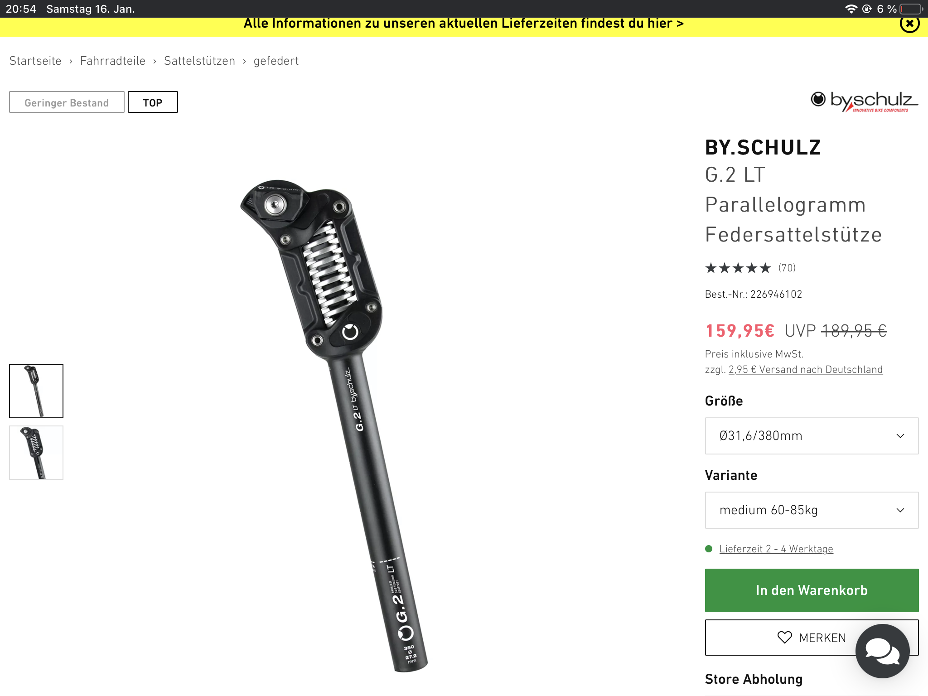Expand the Größe dropdown Ø31,6/380mm
Image resolution: width=928 pixels, height=696 pixels.
point(812,436)
